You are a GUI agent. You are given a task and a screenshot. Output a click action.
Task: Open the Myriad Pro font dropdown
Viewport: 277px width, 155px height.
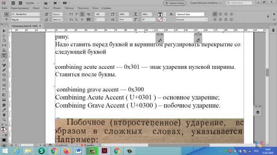coord(42,14)
